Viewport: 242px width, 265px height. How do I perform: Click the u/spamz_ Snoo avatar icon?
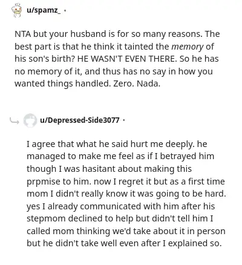click(x=16, y=10)
